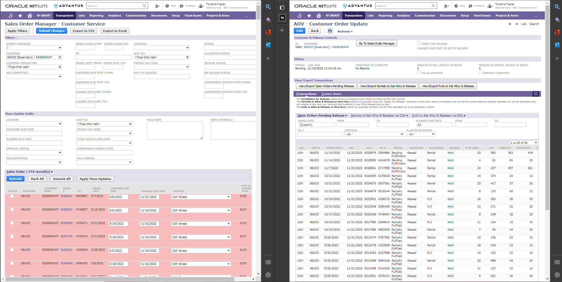Click Apply Mass Updates button
Screen dimensions: 562x282
point(95,179)
